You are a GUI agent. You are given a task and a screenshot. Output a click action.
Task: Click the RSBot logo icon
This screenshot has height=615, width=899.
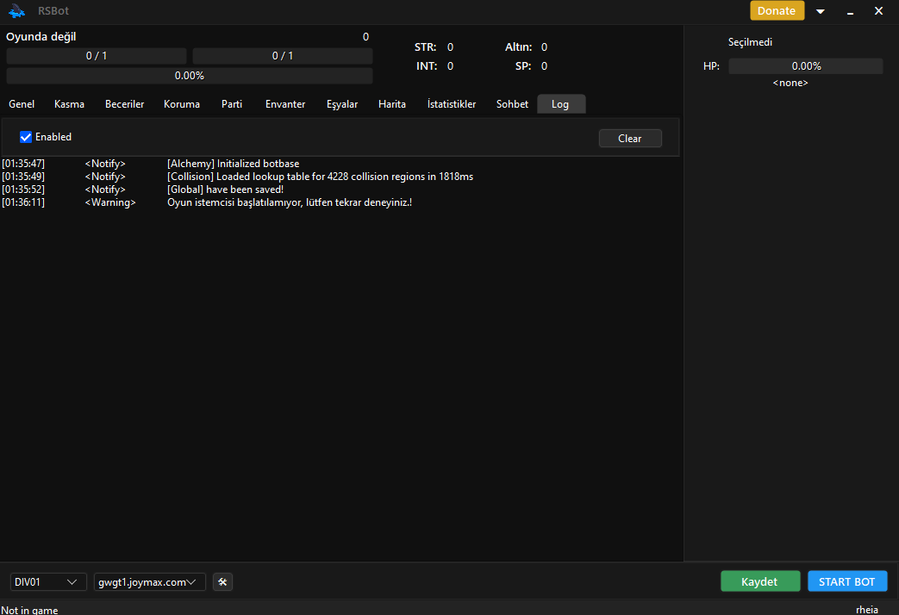17,10
